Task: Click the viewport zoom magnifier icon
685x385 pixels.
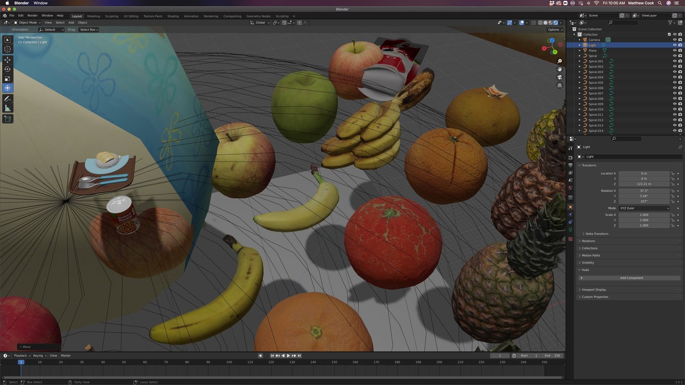Action: click(559, 61)
